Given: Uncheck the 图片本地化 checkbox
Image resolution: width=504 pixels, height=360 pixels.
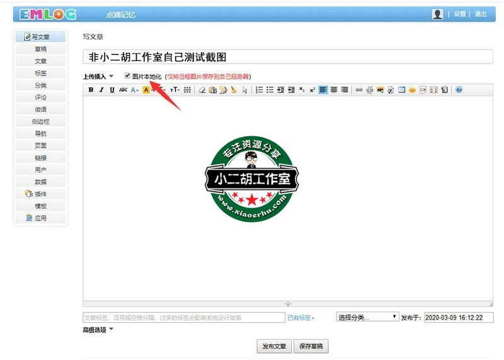Looking at the screenshot, I should (x=127, y=75).
